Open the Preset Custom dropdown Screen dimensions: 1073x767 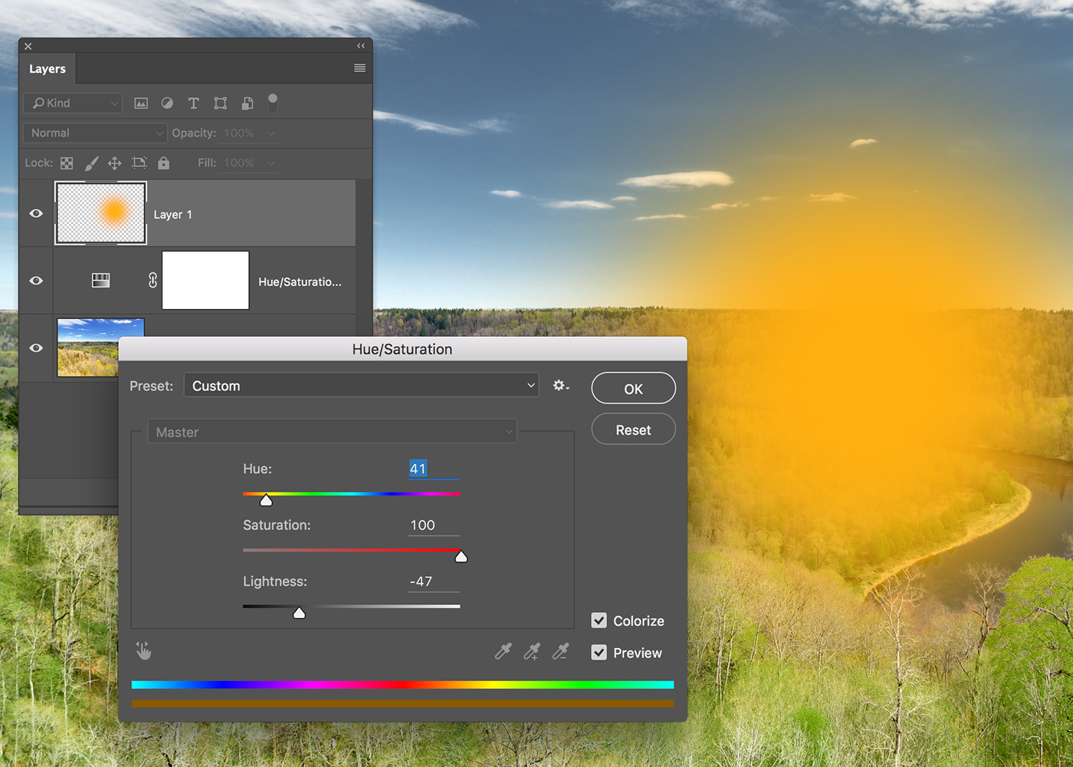tap(362, 386)
